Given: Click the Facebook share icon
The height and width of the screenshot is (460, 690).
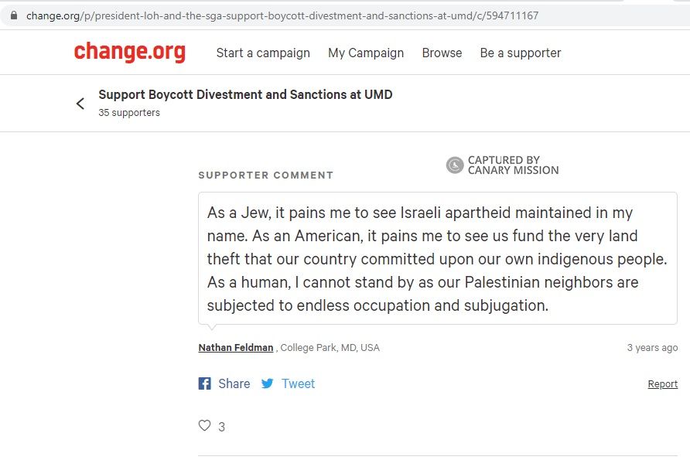Looking at the screenshot, I should point(205,383).
